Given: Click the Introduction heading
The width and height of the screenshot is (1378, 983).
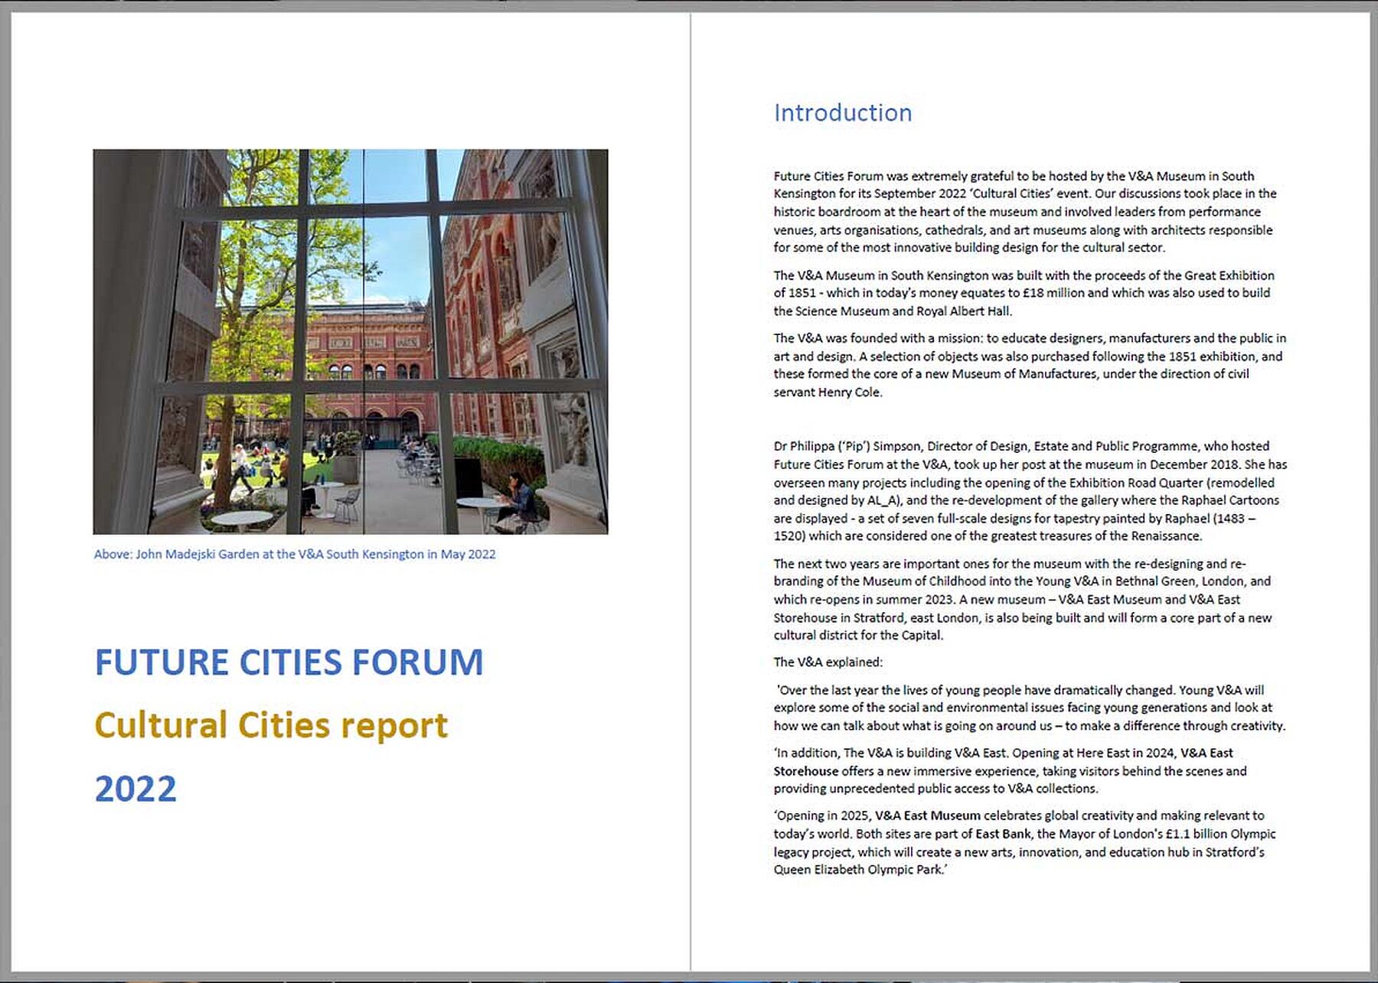Looking at the screenshot, I should tap(843, 113).
